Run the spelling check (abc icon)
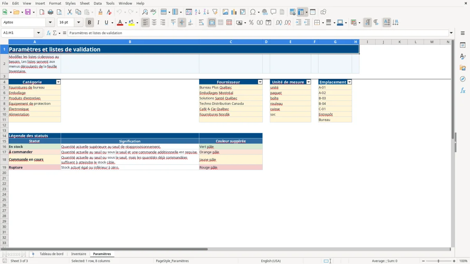 (154, 12)
